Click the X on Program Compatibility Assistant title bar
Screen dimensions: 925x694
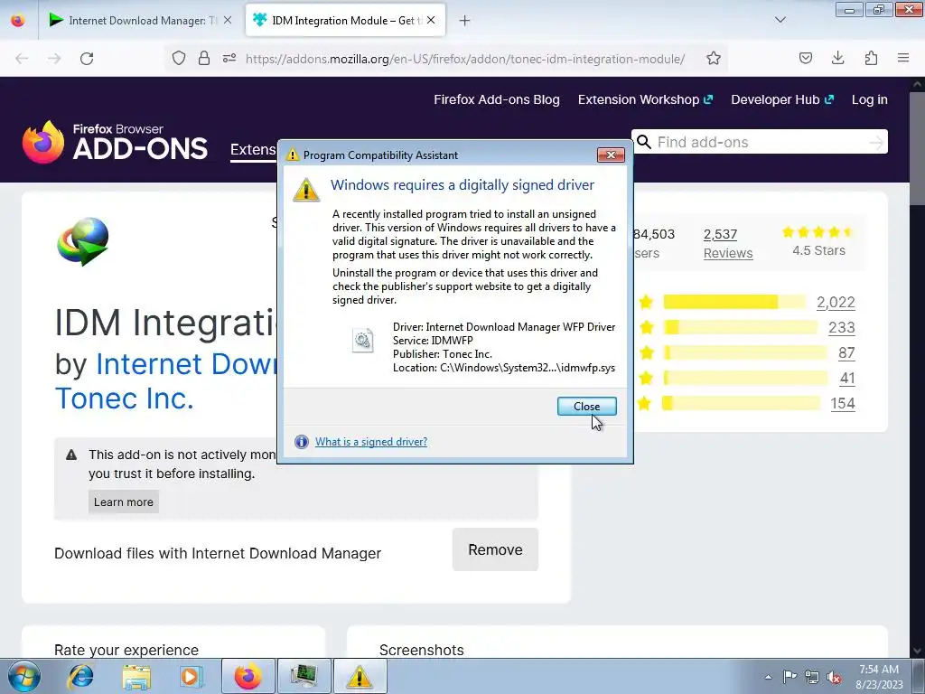(x=611, y=155)
